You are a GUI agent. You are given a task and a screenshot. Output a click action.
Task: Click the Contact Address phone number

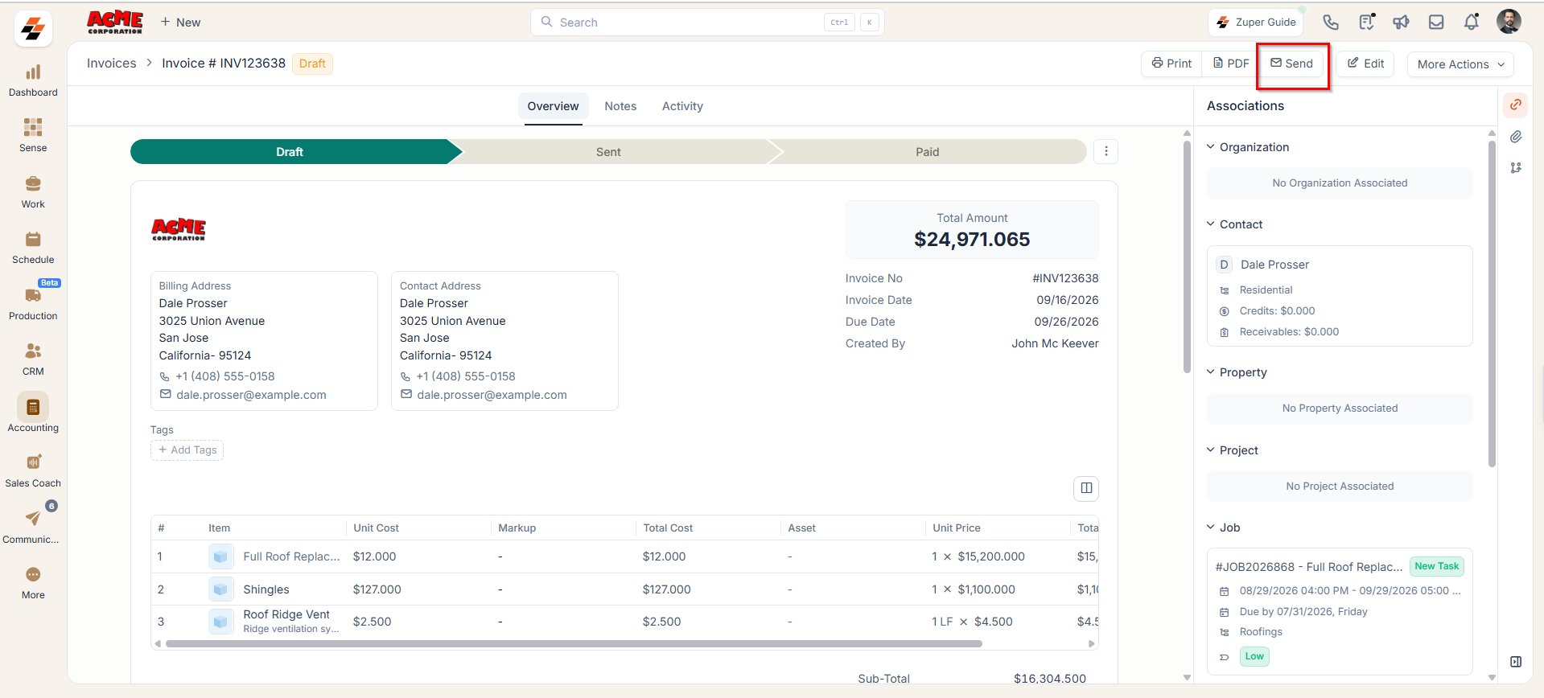point(465,376)
